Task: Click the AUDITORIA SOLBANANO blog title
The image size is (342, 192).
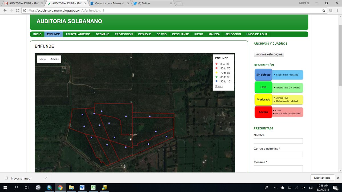Action: [69, 21]
